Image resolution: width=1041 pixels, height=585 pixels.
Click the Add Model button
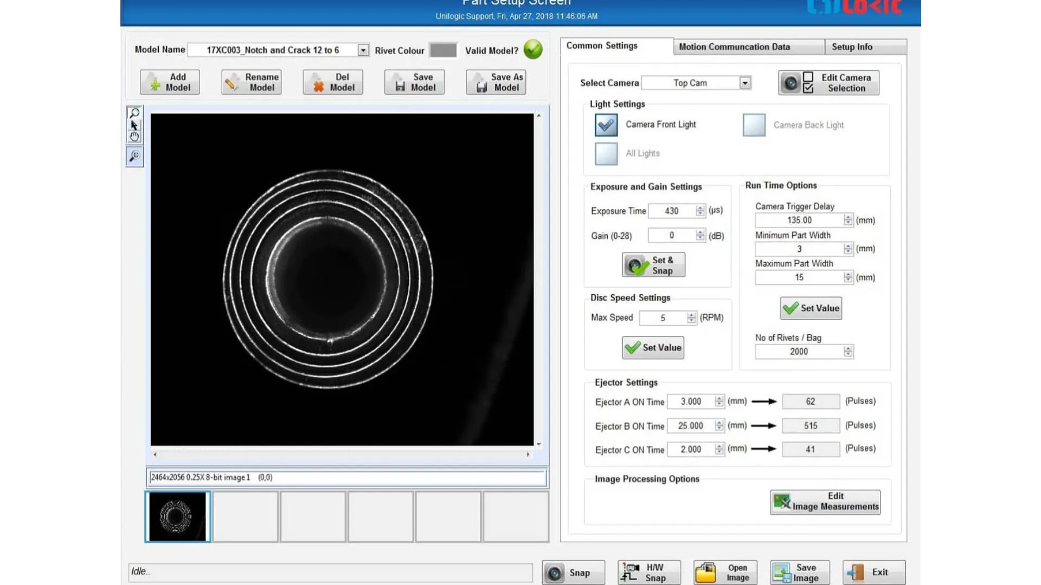pyautogui.click(x=170, y=82)
